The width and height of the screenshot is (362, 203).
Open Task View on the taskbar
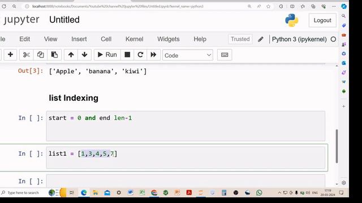click(72, 193)
